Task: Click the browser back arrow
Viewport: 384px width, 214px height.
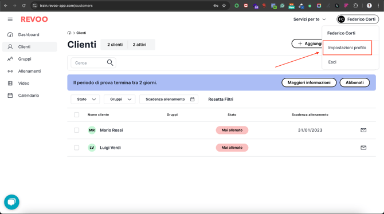Action: click(x=6, y=6)
